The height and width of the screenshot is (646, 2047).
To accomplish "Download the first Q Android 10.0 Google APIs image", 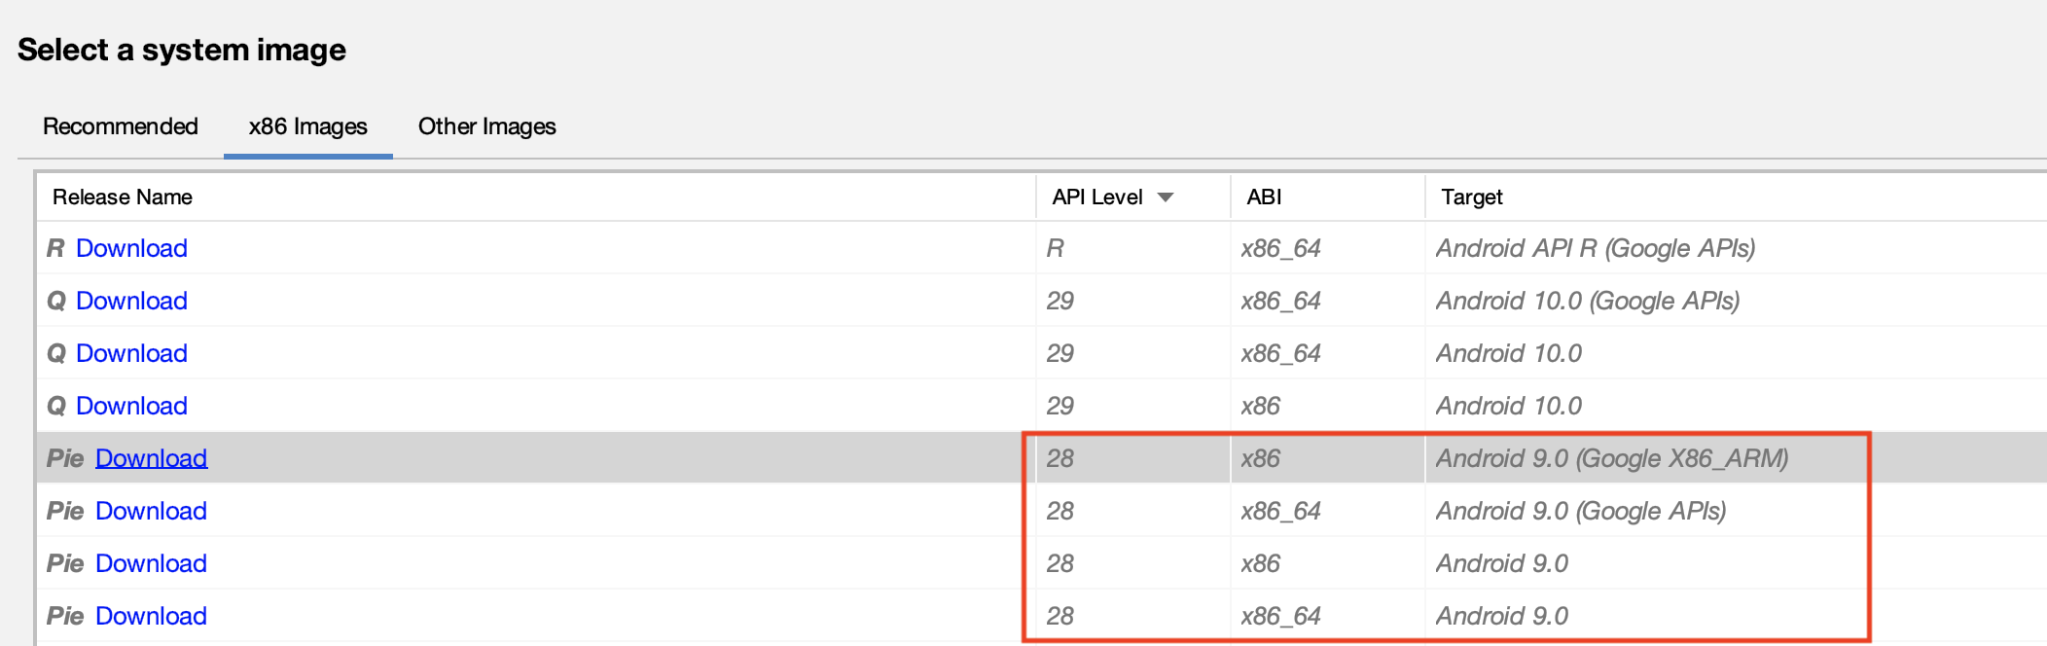I will [132, 302].
